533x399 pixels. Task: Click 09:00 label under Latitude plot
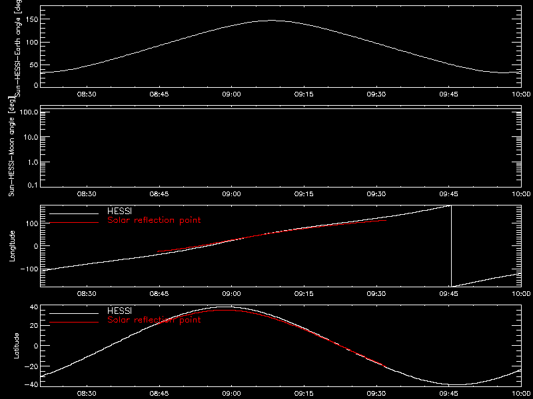click(231, 394)
